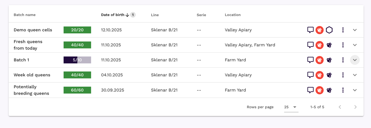The width and height of the screenshot is (371, 128).
Task: Click the red bee icon for Potentially breeding queens
Action: click(x=319, y=90)
